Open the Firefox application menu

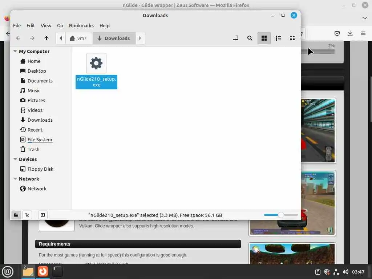point(363,33)
